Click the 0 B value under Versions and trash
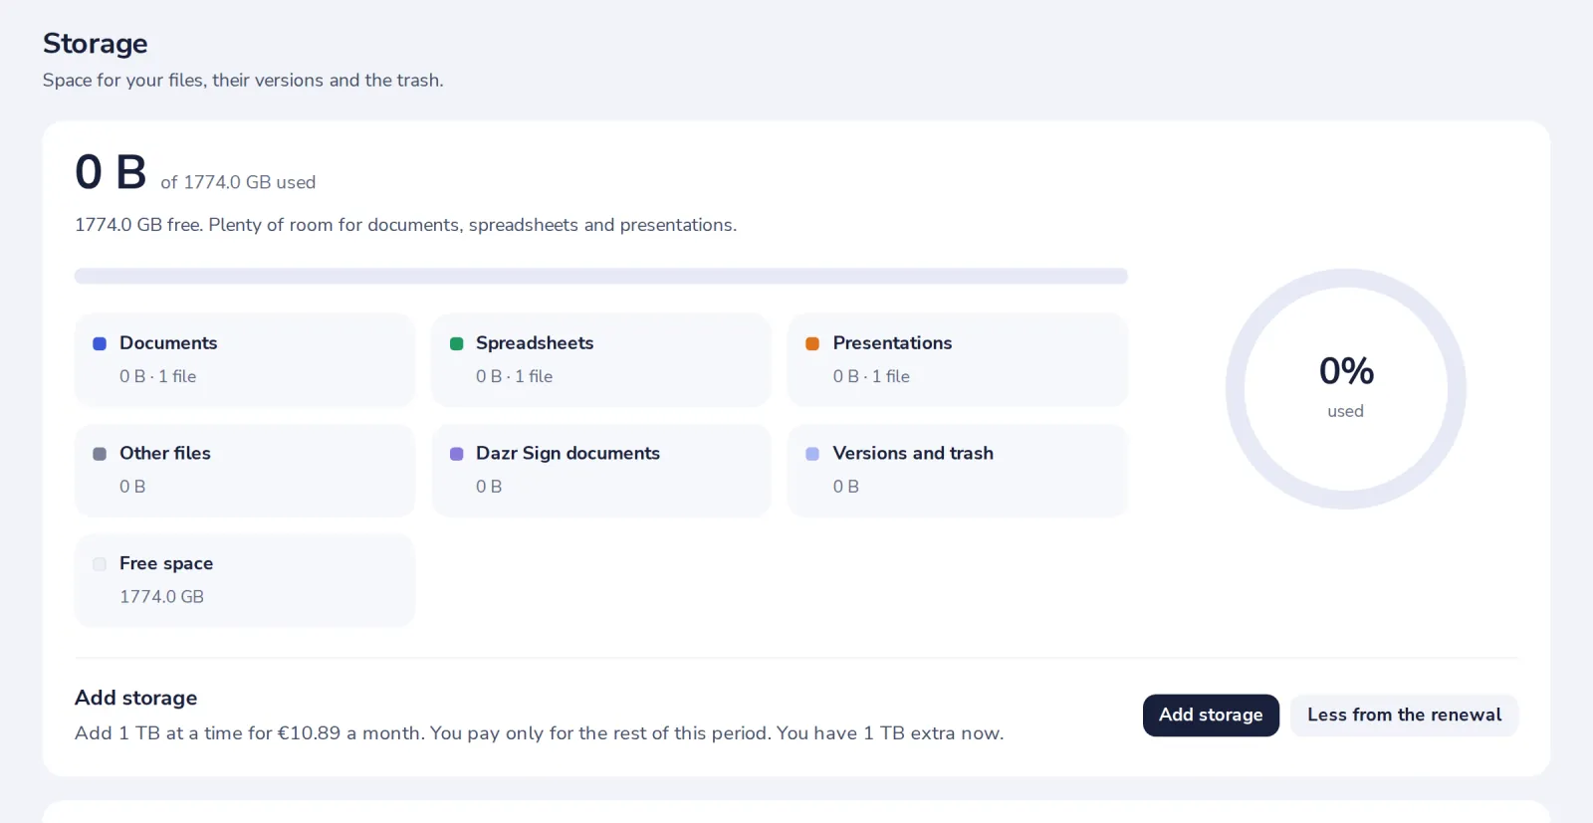This screenshot has height=823, width=1593. click(845, 487)
